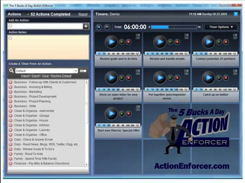Click the Import link
This screenshot has height=183, width=245.
click(25, 76)
